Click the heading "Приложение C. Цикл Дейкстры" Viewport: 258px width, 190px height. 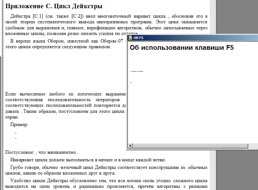(54, 6)
